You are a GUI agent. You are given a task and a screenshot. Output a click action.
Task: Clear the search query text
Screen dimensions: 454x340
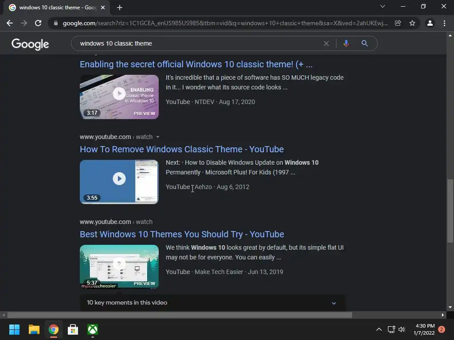click(326, 43)
